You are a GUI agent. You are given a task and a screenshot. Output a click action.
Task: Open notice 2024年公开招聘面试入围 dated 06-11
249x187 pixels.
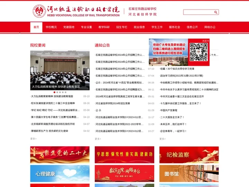point(120,90)
